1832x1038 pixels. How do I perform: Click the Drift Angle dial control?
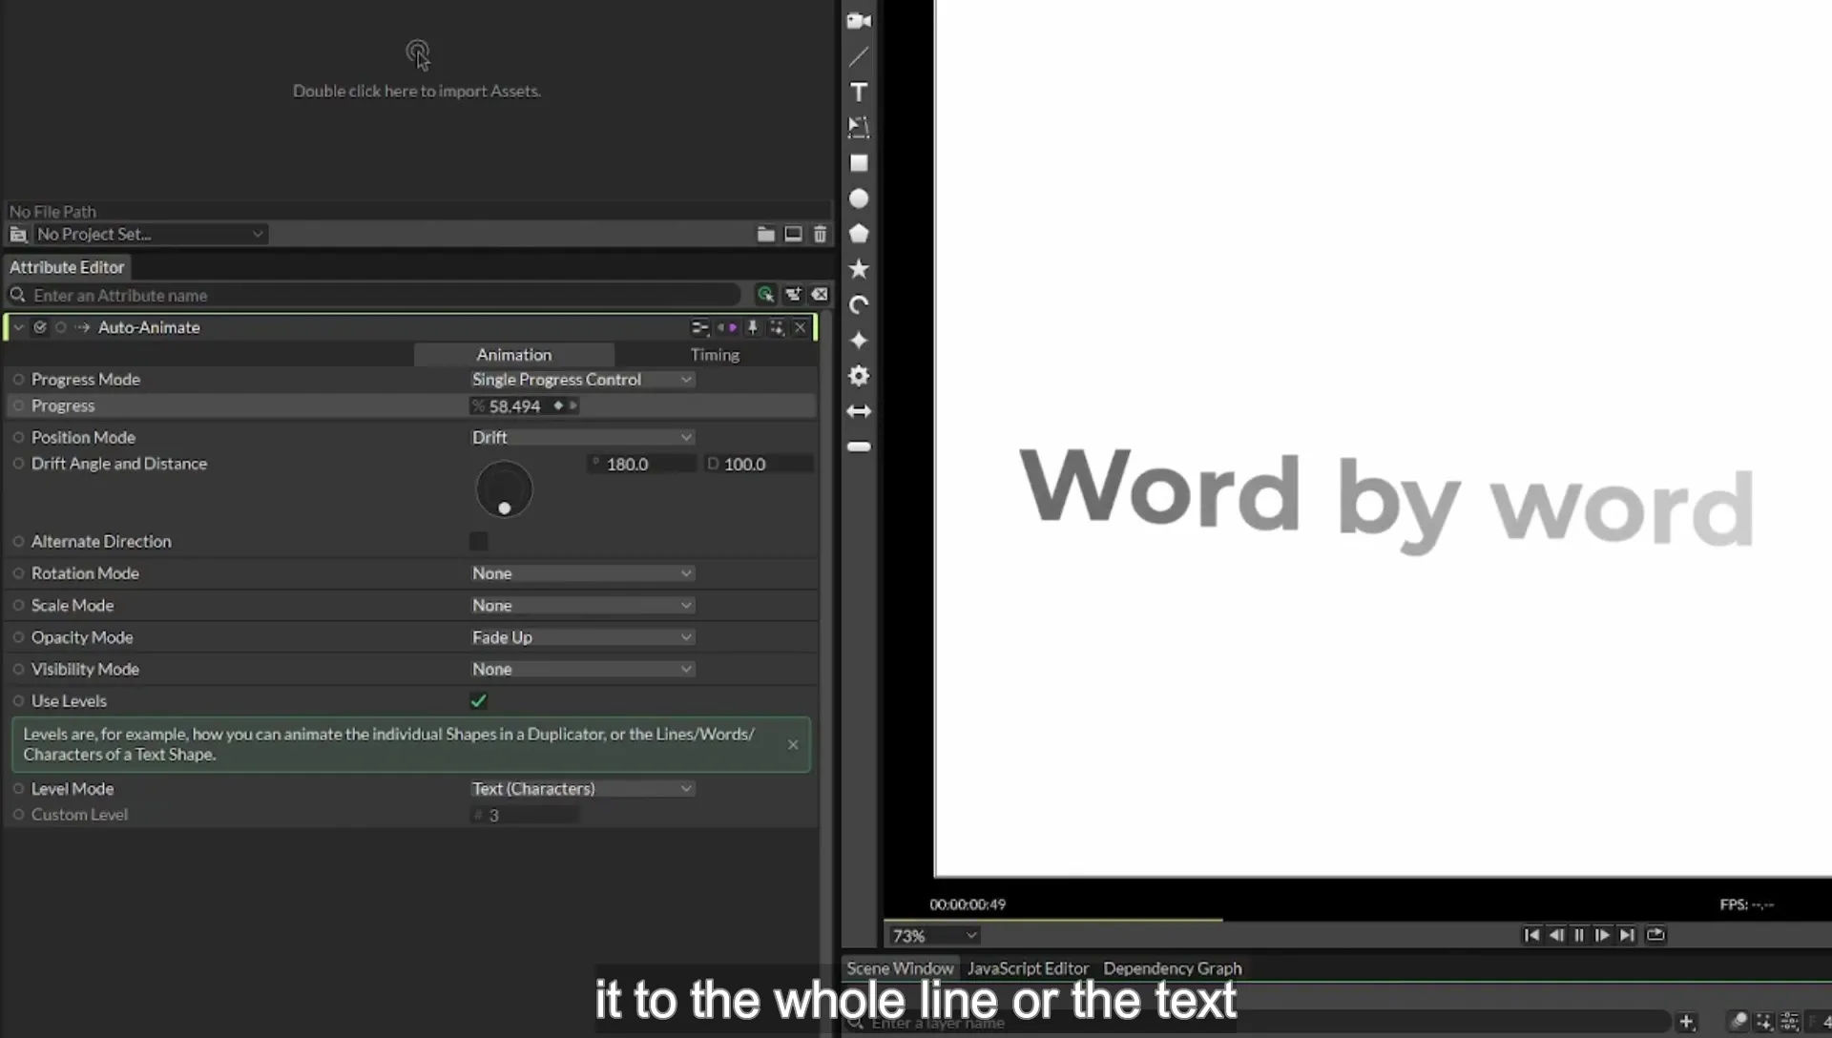click(504, 489)
